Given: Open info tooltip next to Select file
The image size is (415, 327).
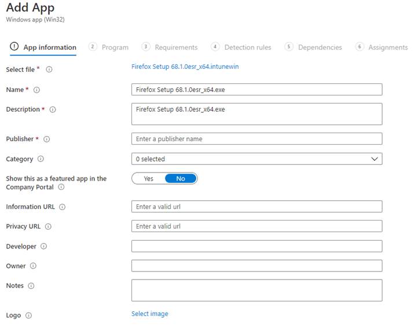Looking at the screenshot, I should pos(49,69).
